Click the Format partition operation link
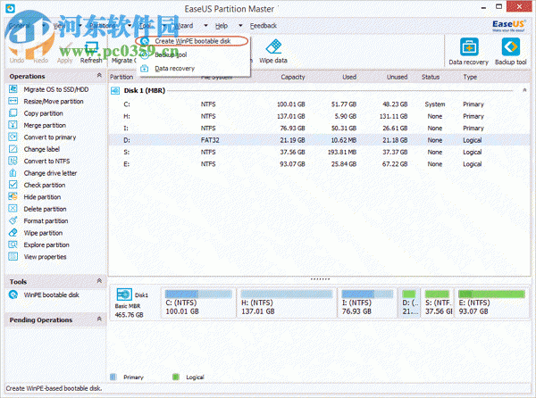Image resolution: width=536 pixels, height=398 pixels. 46,220
